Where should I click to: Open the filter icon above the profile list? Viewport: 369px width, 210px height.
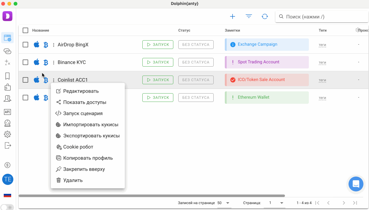[249, 16]
